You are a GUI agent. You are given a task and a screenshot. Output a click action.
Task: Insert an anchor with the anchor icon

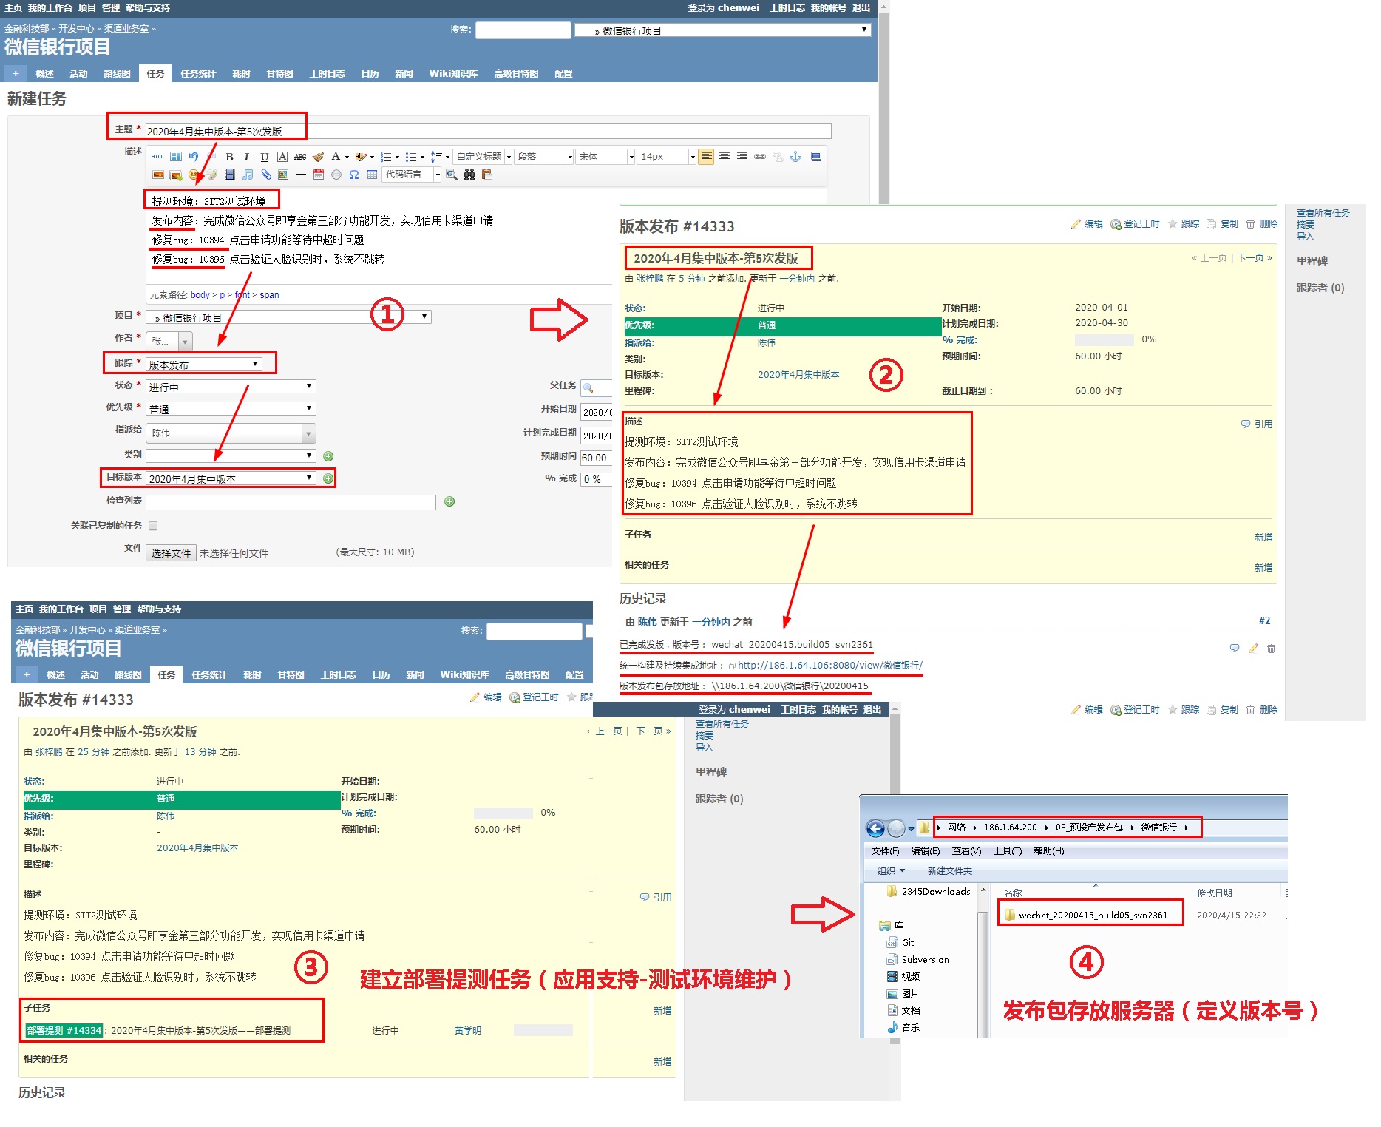click(795, 157)
